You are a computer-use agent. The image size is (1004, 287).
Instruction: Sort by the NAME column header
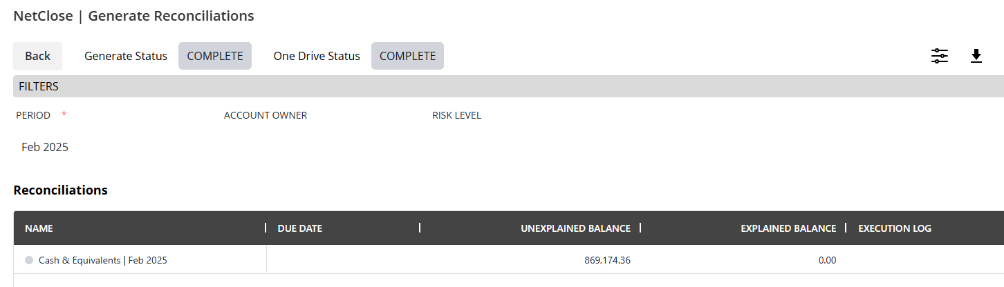(39, 228)
